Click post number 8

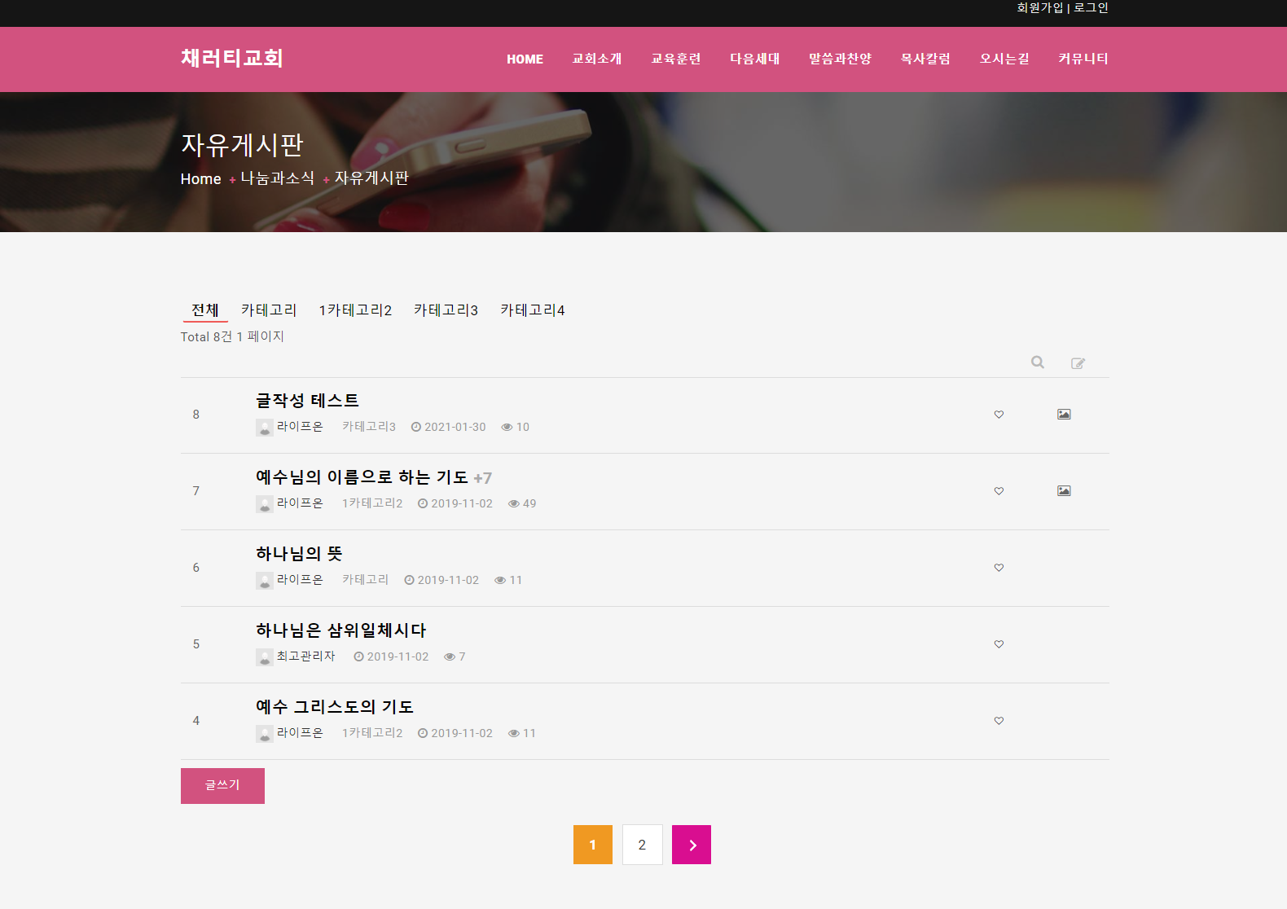pos(196,415)
